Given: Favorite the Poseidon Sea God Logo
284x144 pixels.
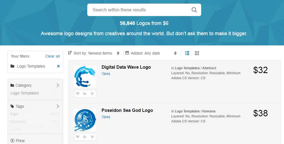Looking at the screenshot, I should [x=78, y=137].
